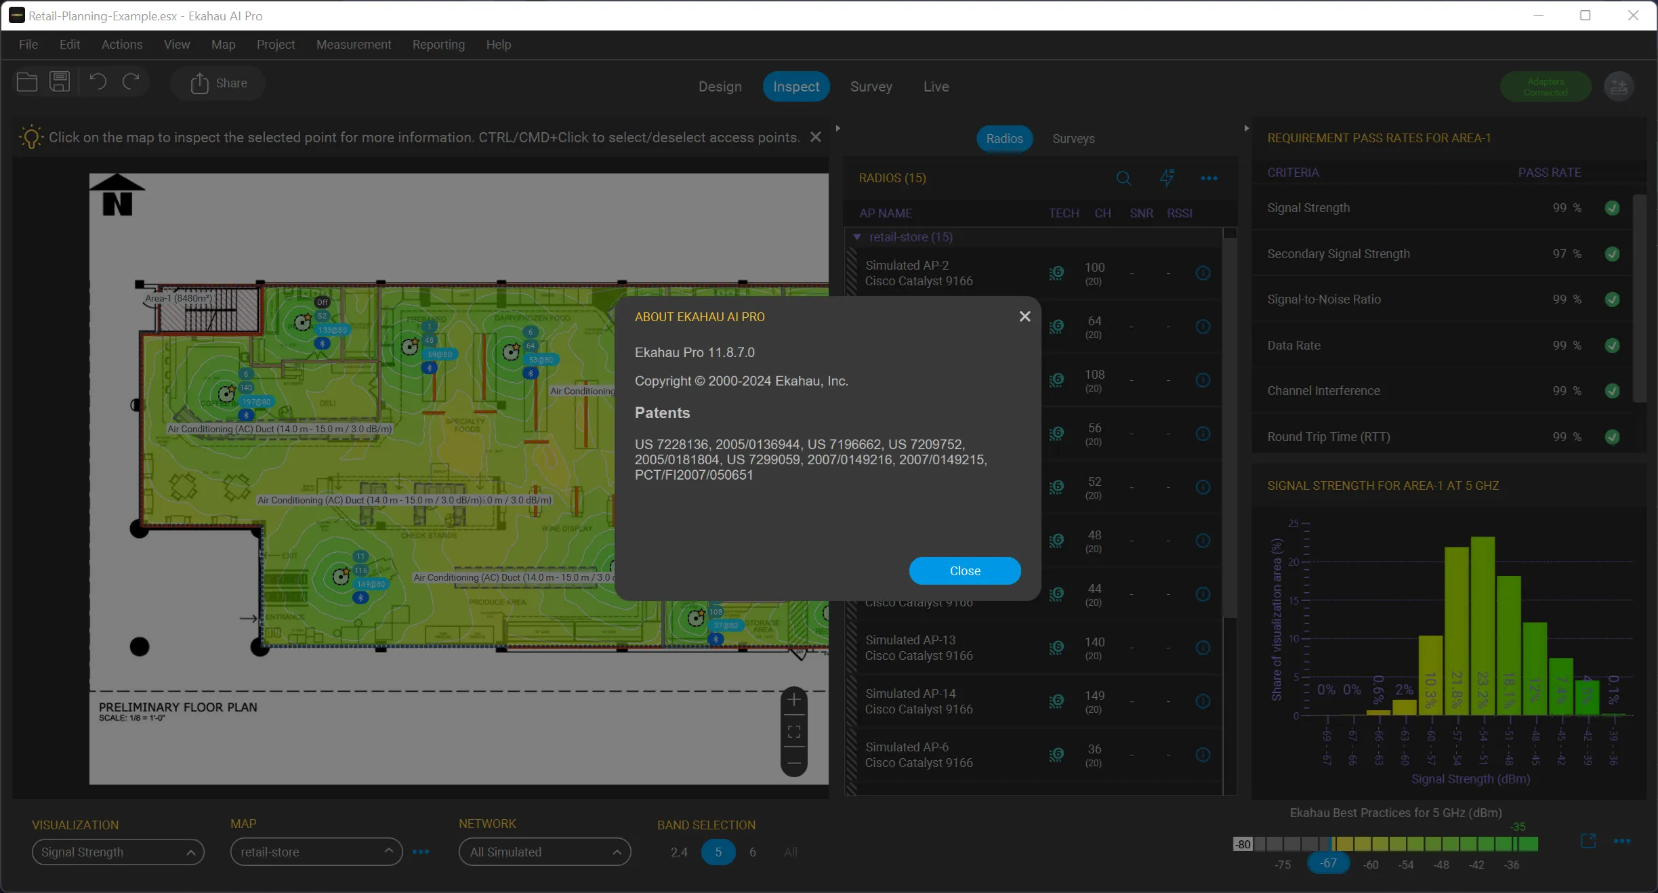
Task: Open the Visualization Signal Strength dropdown
Action: click(117, 852)
